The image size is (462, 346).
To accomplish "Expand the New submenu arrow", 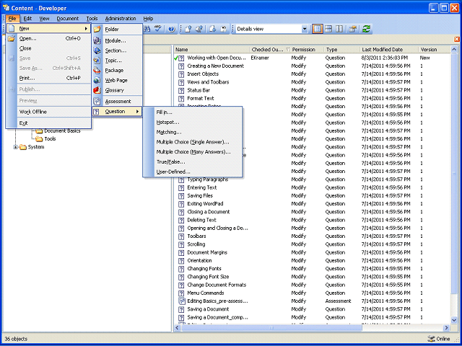I will point(86,29).
